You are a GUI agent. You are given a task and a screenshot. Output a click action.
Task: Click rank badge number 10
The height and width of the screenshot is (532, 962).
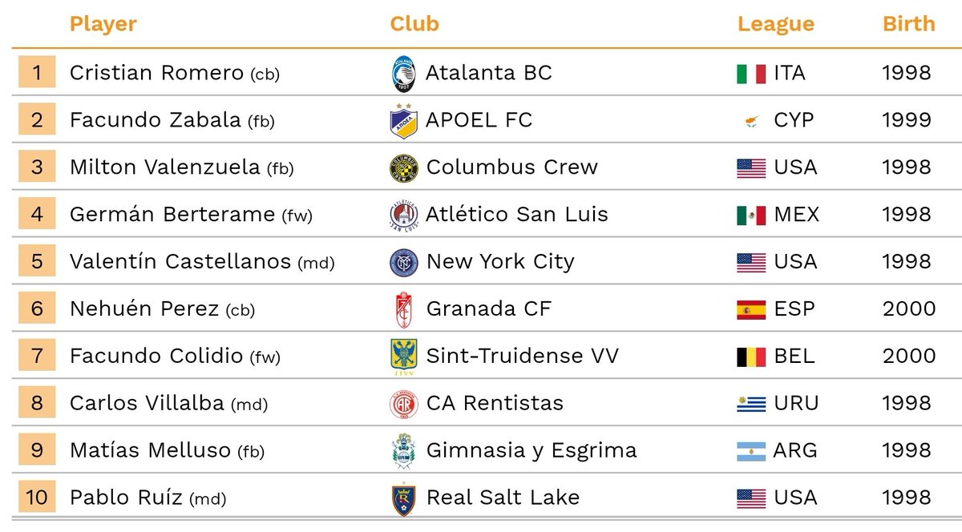click(37, 498)
